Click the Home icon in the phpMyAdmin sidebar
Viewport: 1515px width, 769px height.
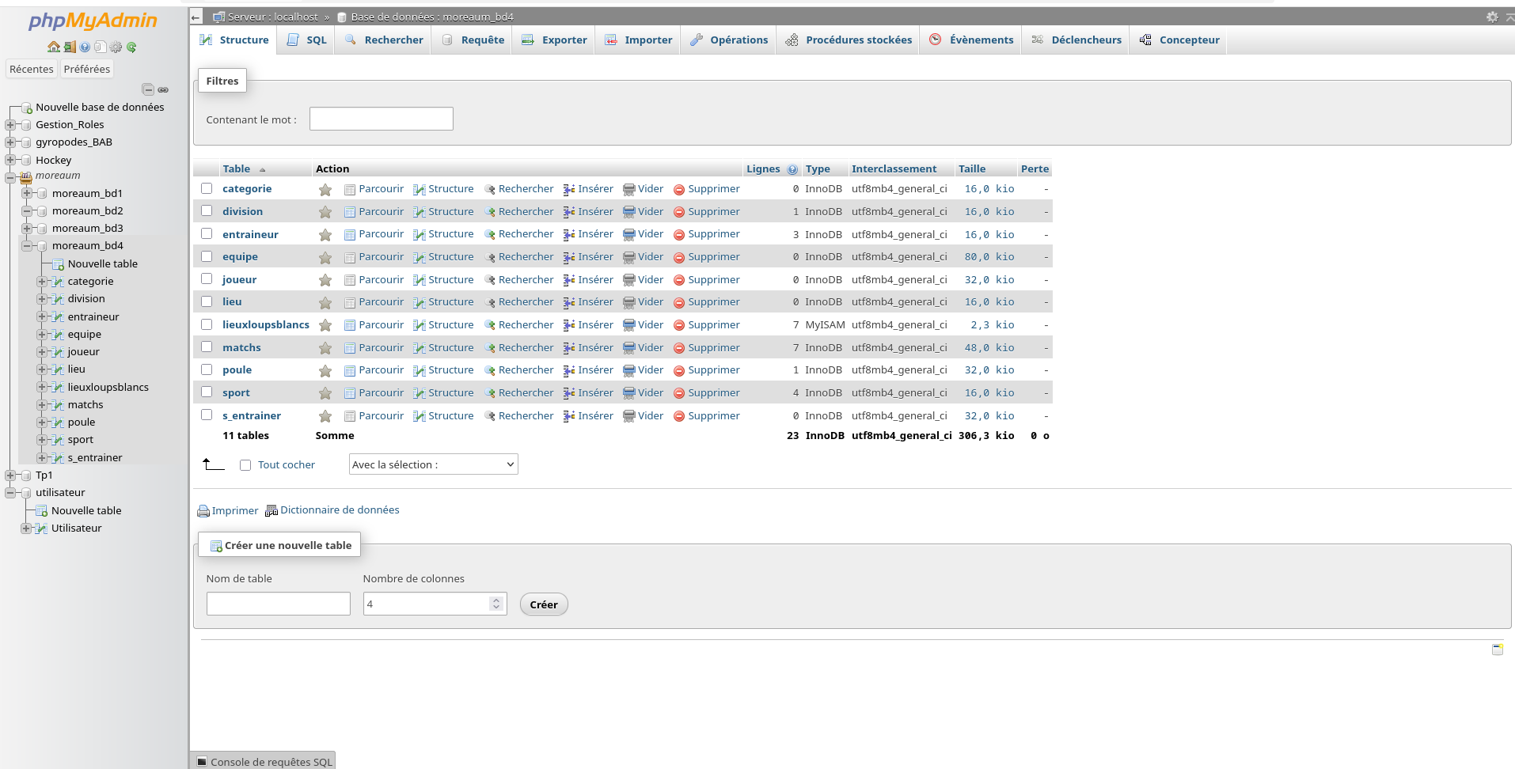pyautogui.click(x=53, y=47)
